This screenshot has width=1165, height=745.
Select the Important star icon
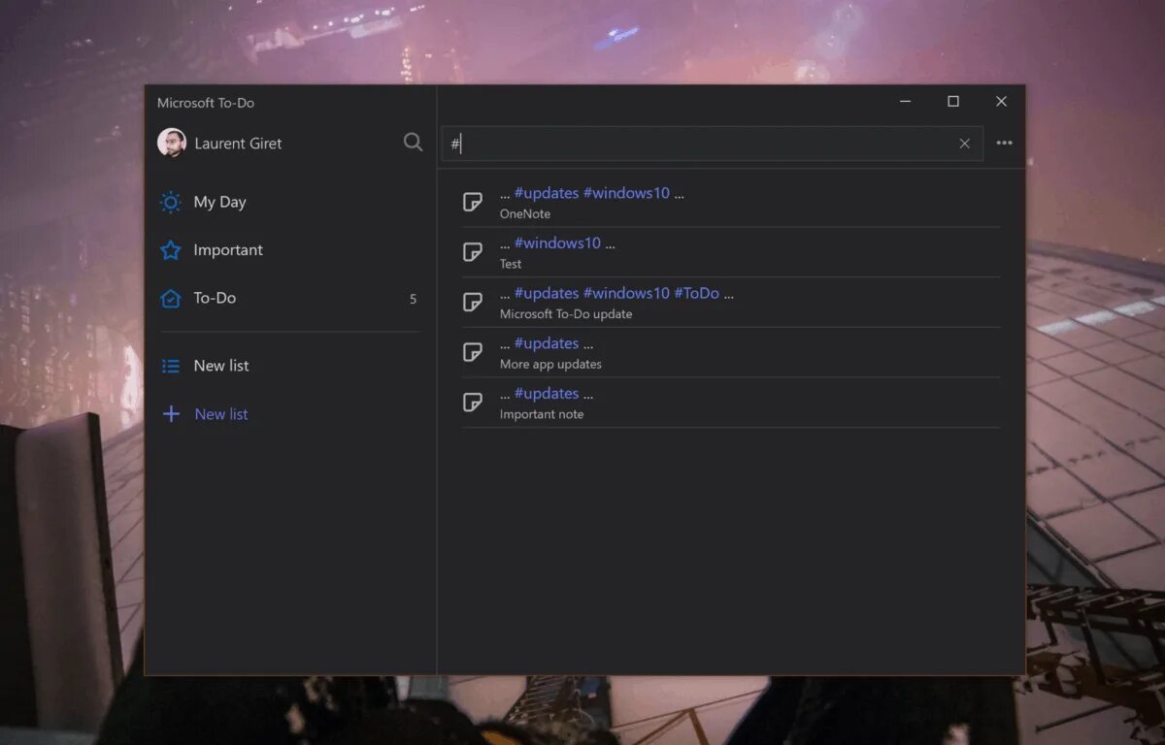[x=171, y=250]
